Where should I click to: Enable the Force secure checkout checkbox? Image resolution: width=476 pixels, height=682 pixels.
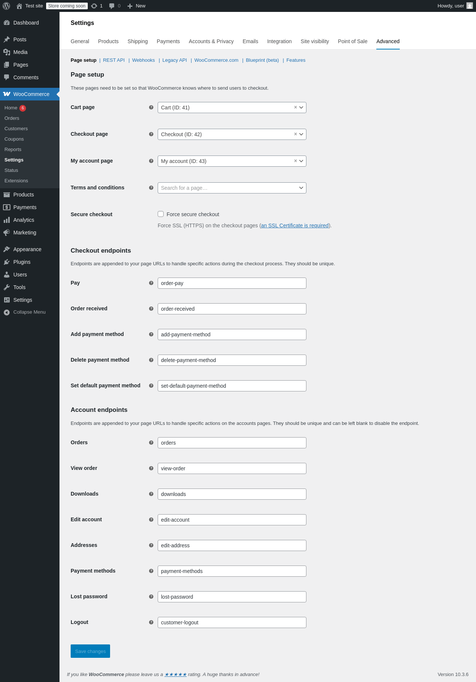click(x=161, y=214)
